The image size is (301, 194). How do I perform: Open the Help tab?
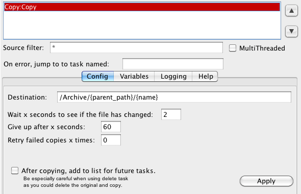(x=205, y=76)
